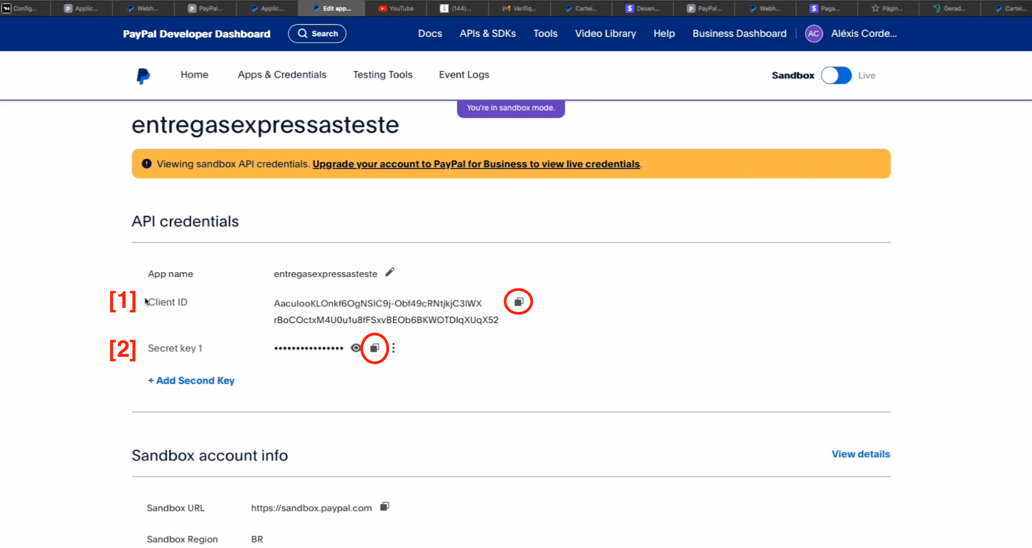Switch to the YouTube browser tab
This screenshot has width=1032, height=548.
click(x=396, y=8)
